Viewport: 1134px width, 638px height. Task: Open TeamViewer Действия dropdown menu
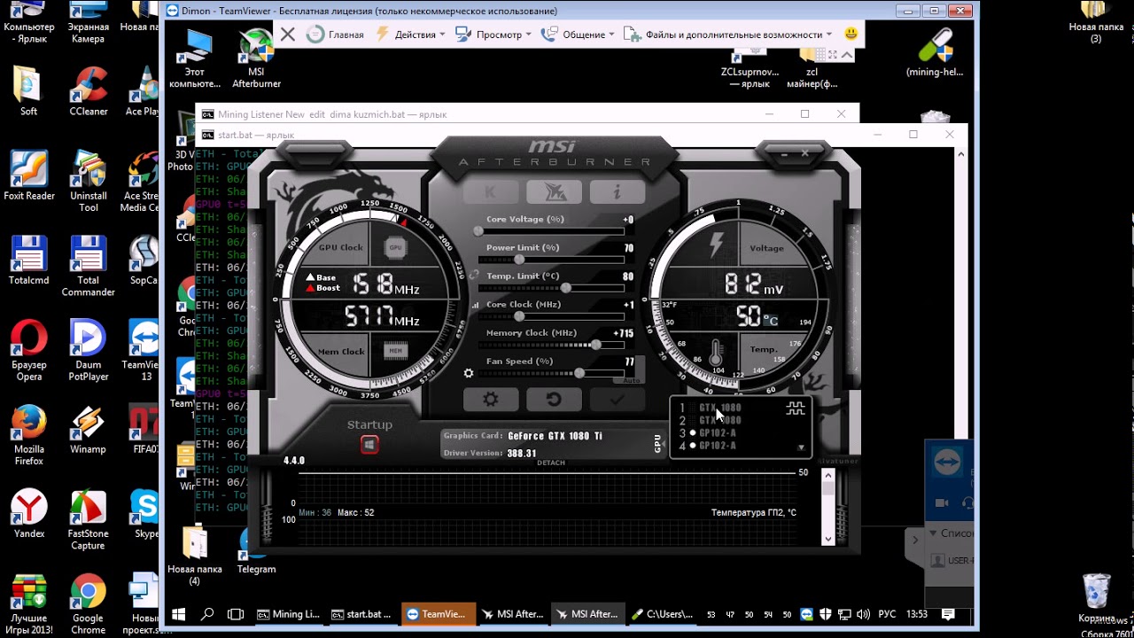[x=412, y=35]
